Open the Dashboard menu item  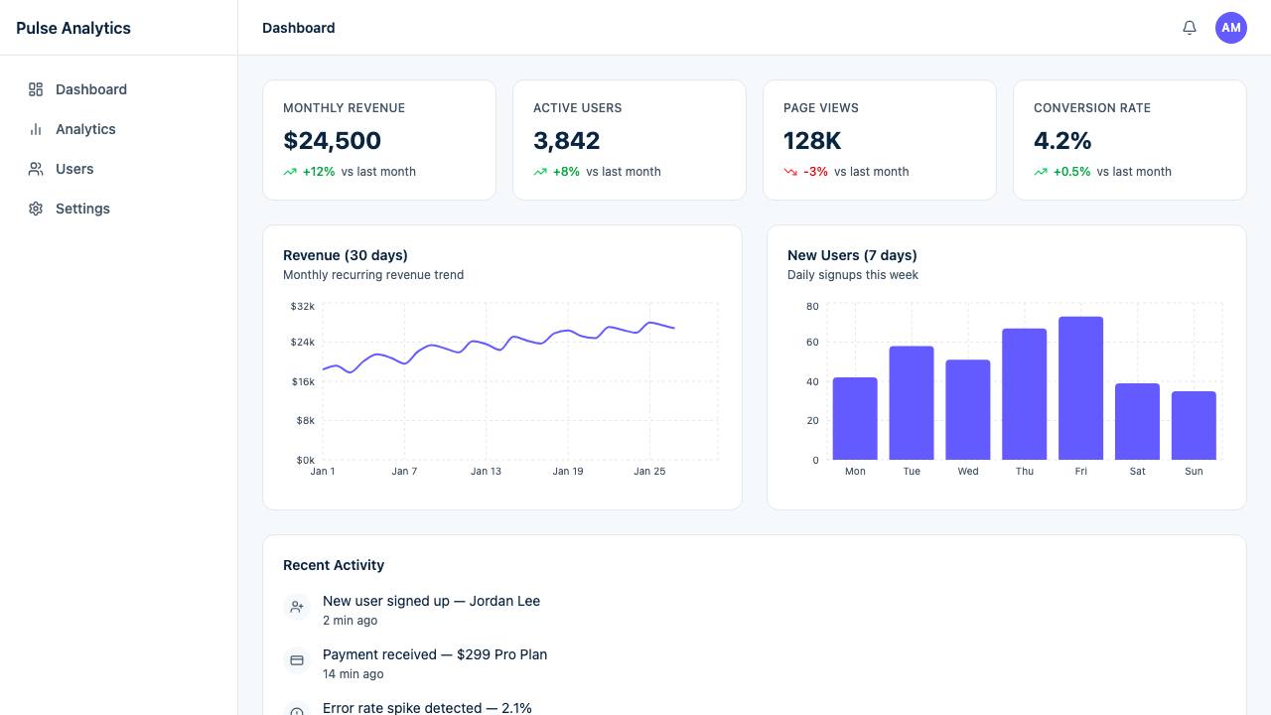coord(119,89)
